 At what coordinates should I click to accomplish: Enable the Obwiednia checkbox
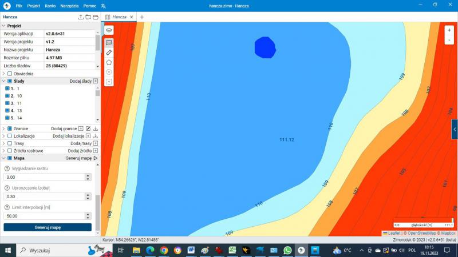tap(10, 74)
